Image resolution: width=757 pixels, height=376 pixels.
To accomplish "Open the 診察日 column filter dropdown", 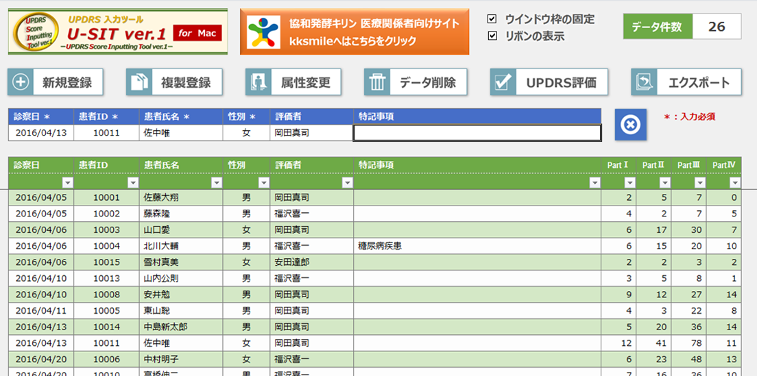I will click(x=67, y=183).
